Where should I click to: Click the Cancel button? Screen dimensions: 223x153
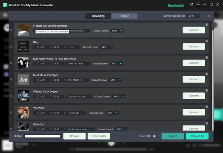point(172,136)
